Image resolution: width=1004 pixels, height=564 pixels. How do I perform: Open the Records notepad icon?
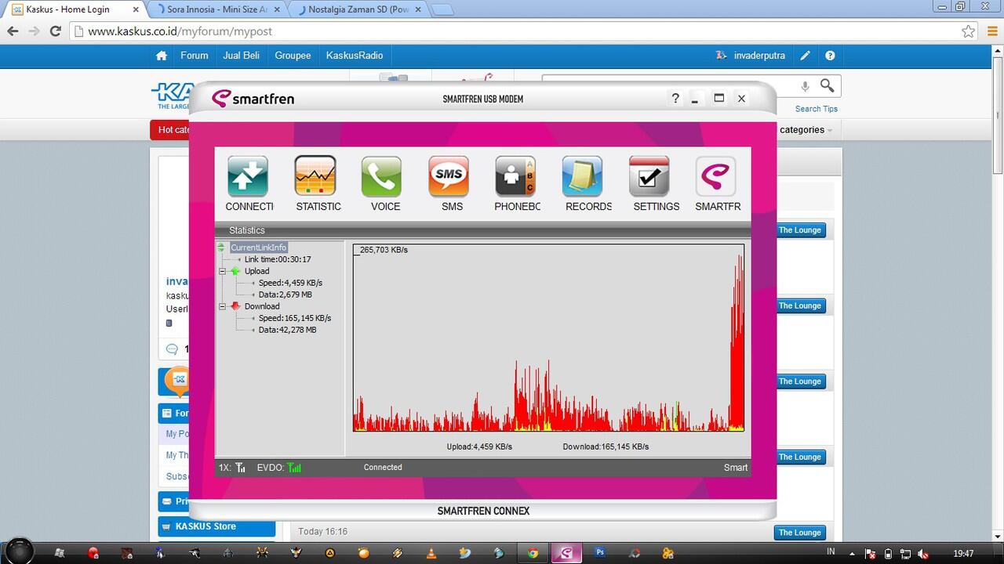(583, 176)
